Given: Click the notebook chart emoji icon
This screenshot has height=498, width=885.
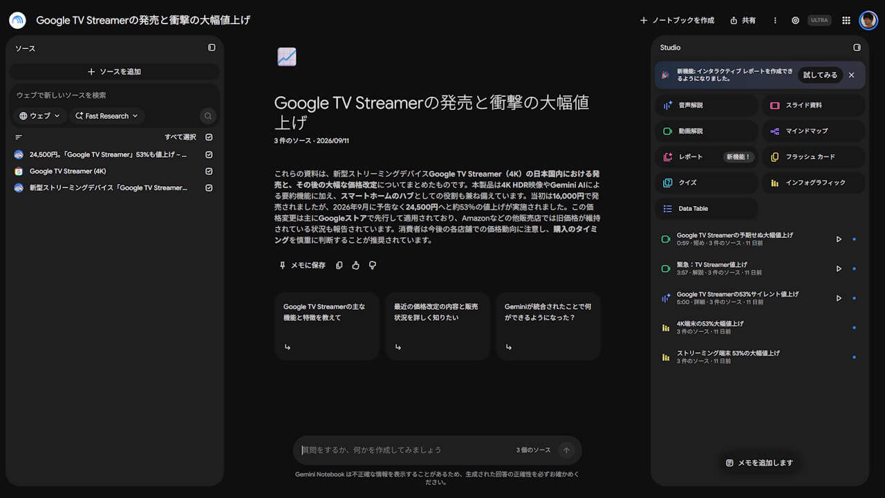Looking at the screenshot, I should (x=287, y=57).
